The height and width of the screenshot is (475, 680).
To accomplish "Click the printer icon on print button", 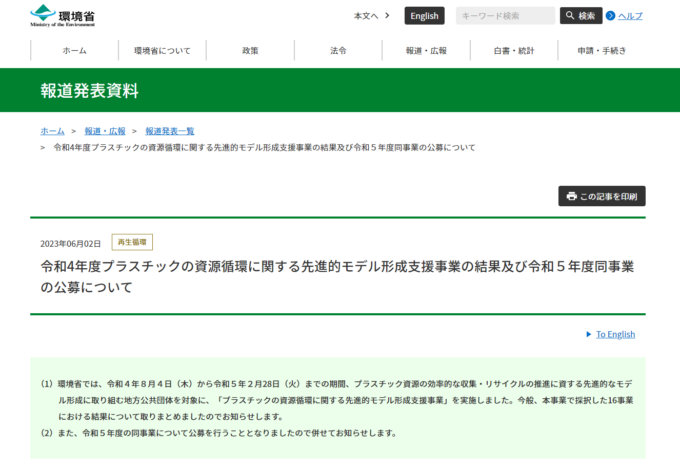I will [571, 197].
